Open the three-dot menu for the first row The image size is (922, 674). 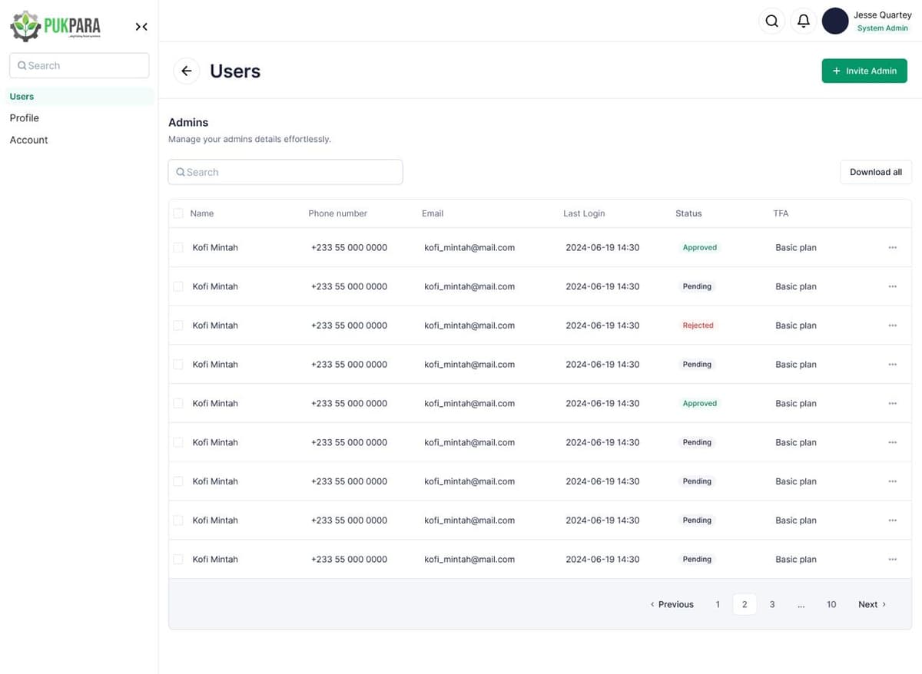tap(892, 248)
